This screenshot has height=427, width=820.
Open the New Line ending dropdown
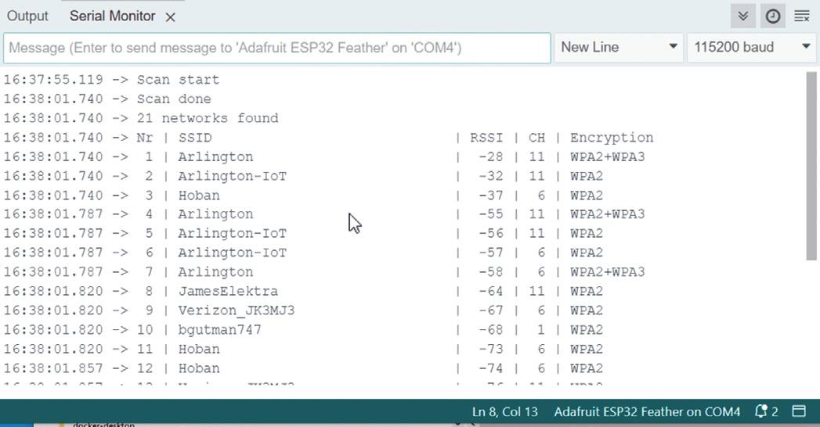[619, 47]
